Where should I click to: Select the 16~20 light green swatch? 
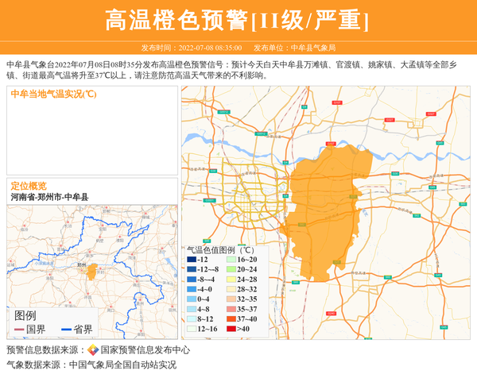231,260
